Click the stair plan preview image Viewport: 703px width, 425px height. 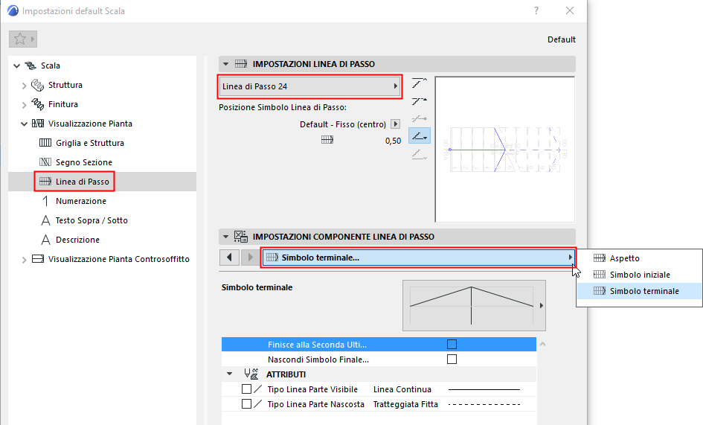tap(505, 149)
